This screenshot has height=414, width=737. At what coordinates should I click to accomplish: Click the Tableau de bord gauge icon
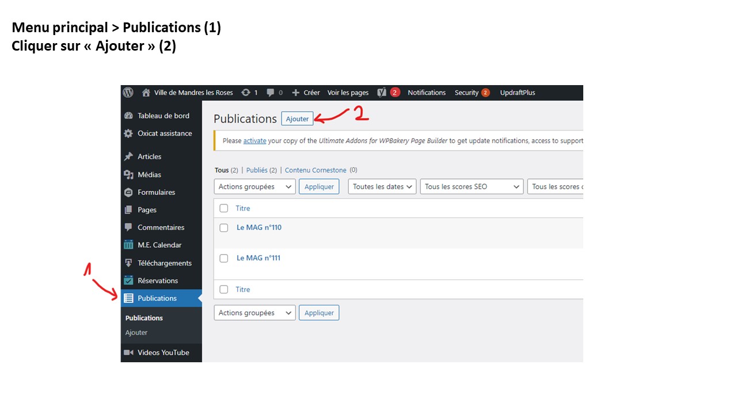128,116
